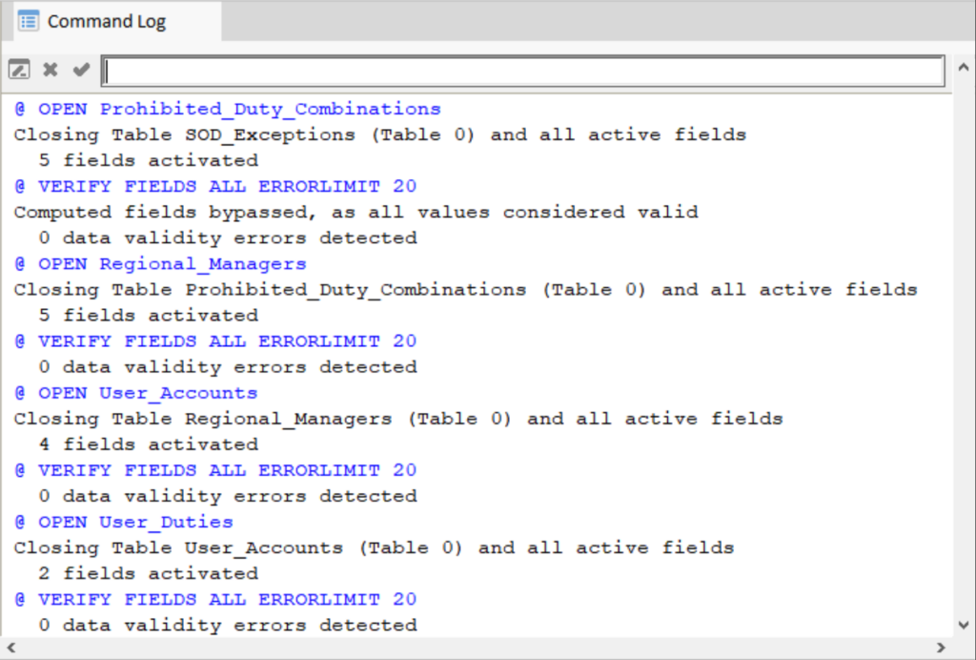Select the OPEN User_Accounts command entry
The height and width of the screenshot is (660, 976).
click(135, 393)
